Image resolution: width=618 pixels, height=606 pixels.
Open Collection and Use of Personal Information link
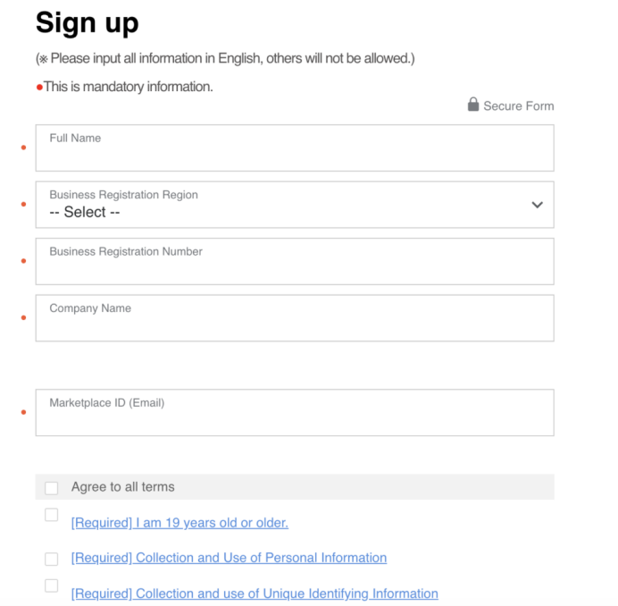229,558
